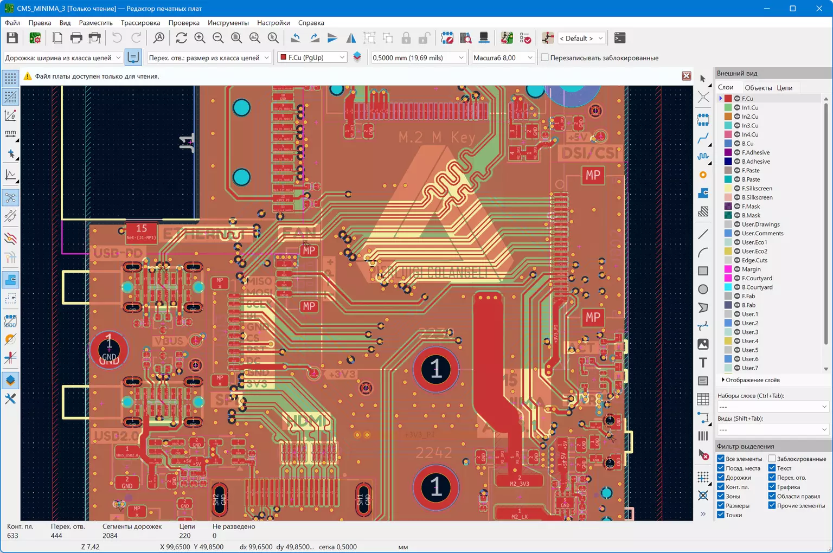Enable the Overwrite Locked checkbox
This screenshot has width=833, height=553.
tap(544, 57)
